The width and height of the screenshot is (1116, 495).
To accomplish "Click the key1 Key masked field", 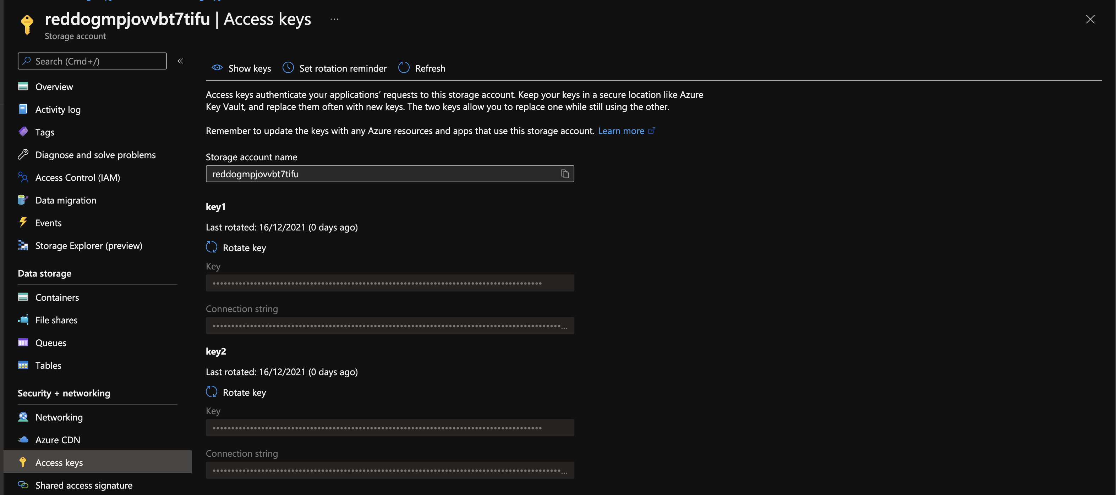I will [389, 283].
